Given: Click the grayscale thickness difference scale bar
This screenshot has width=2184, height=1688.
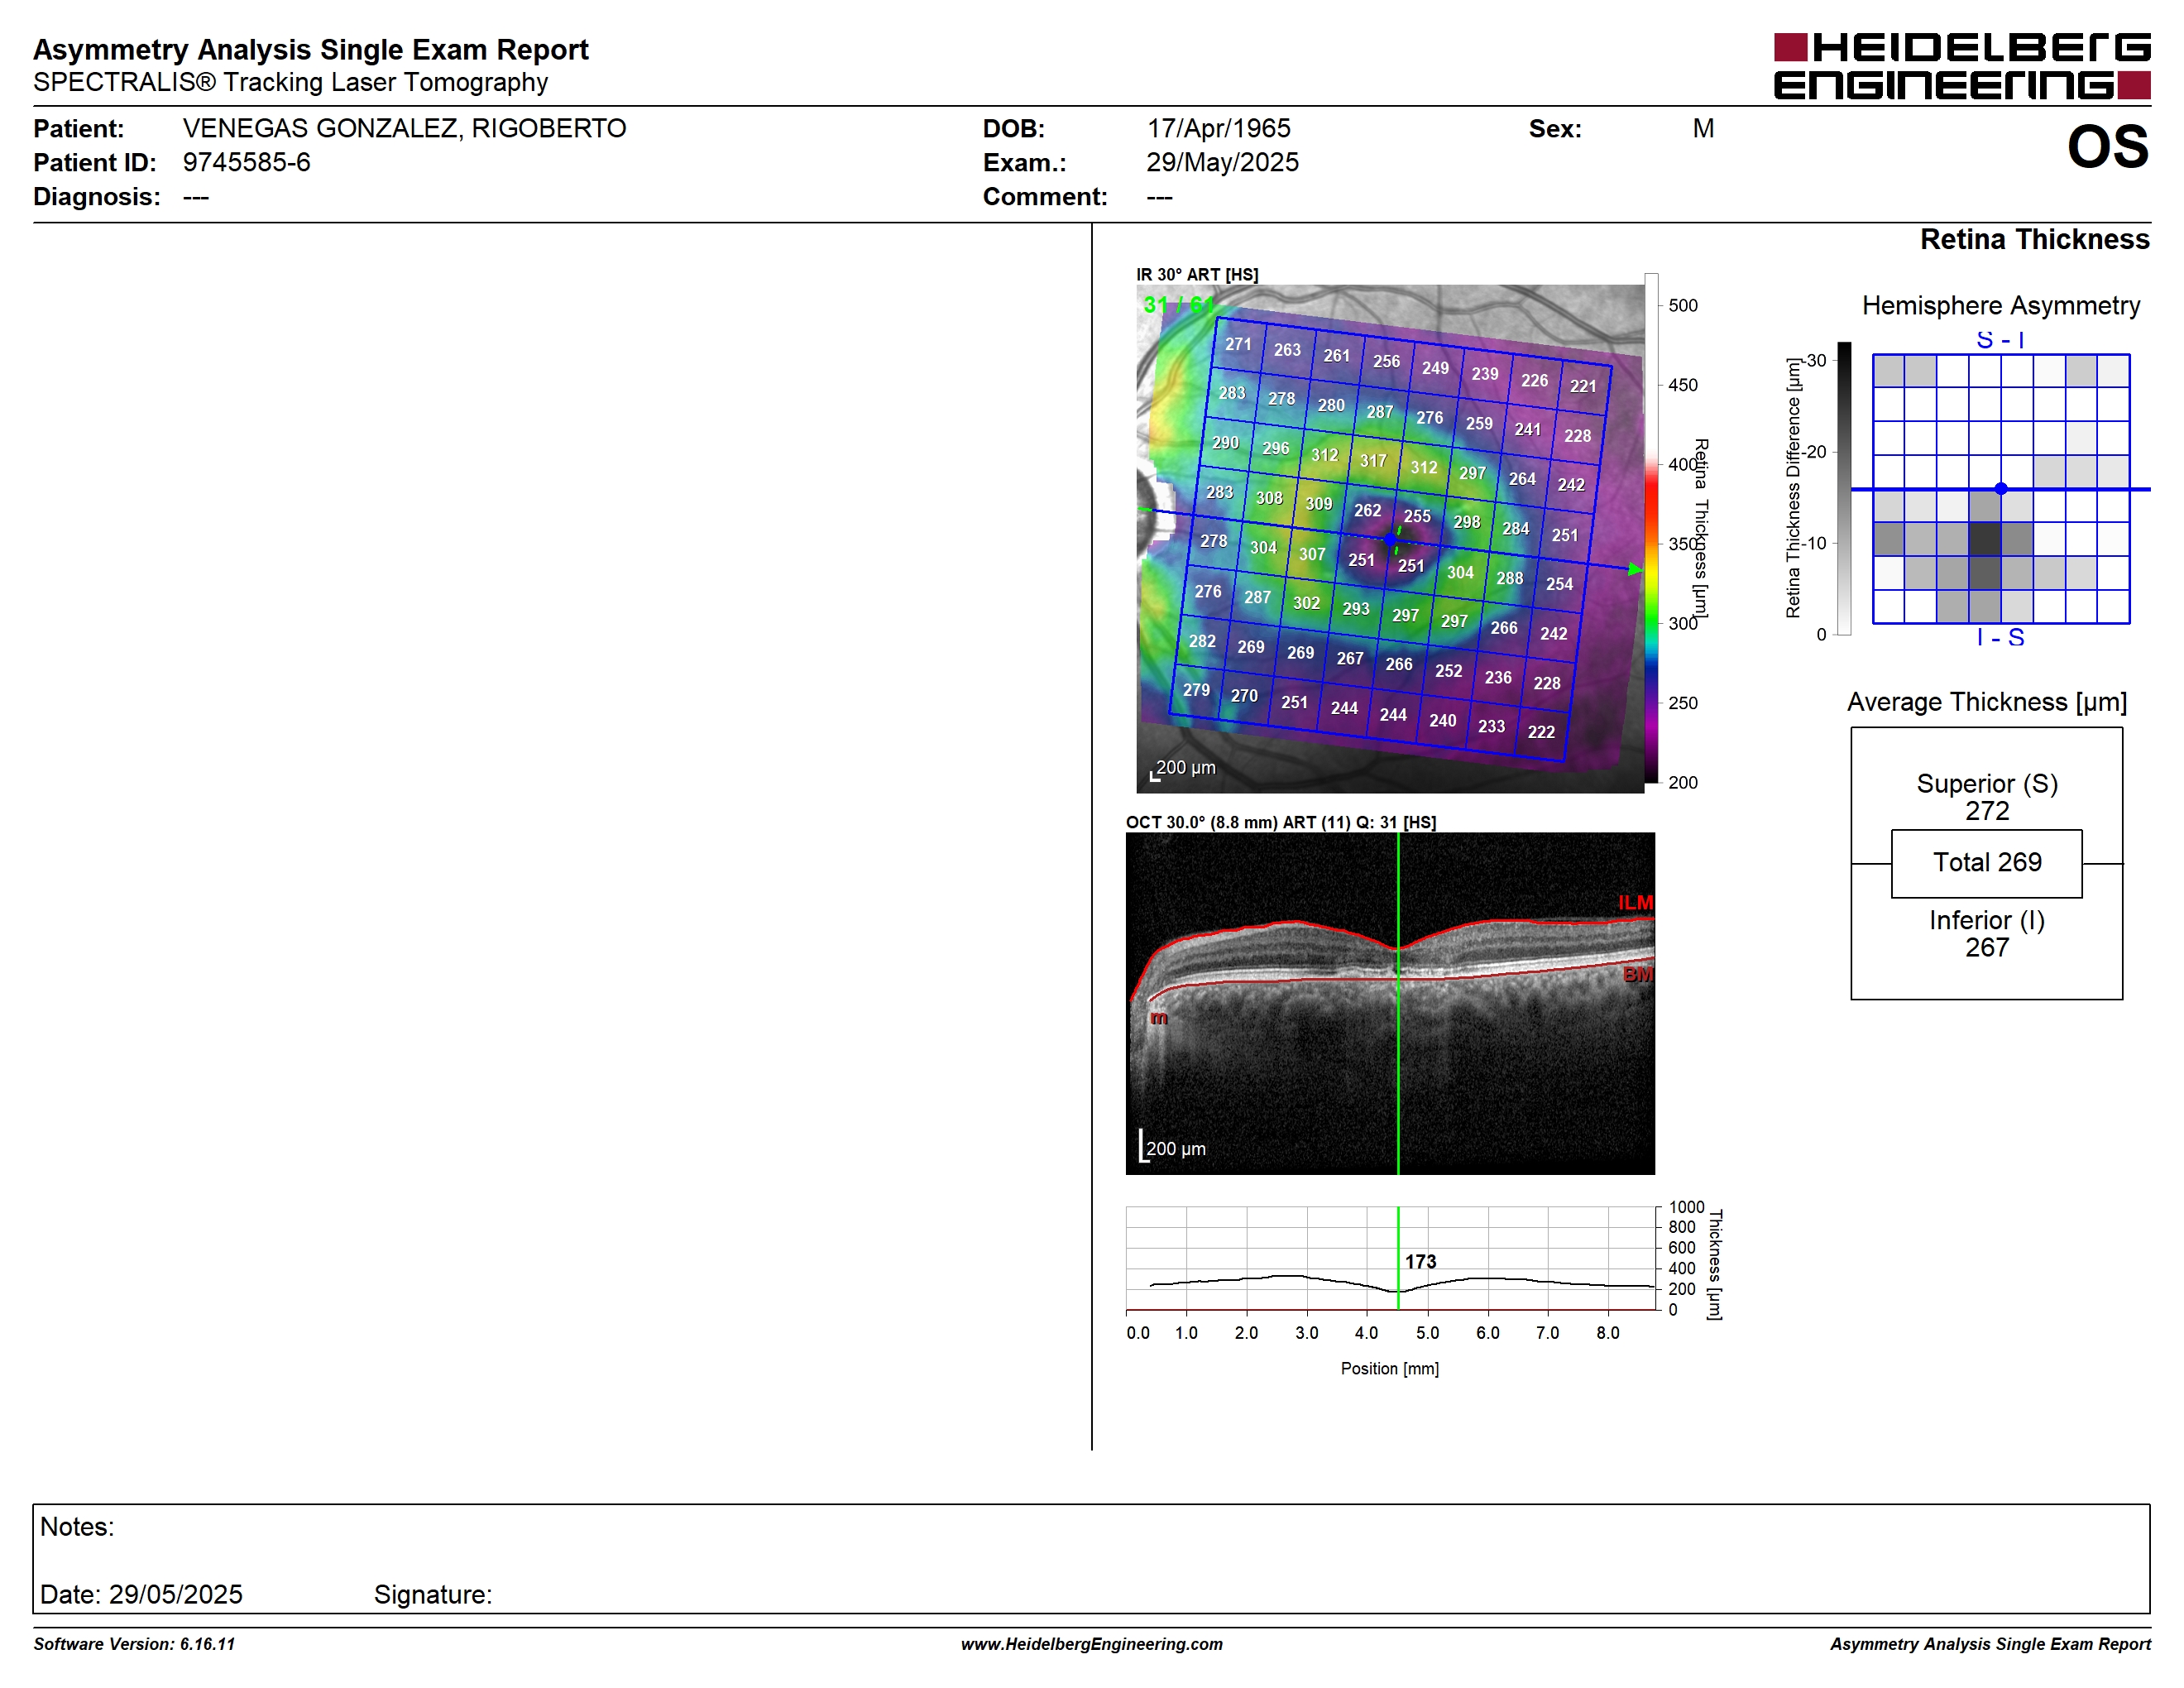Looking at the screenshot, I should click(1844, 488).
